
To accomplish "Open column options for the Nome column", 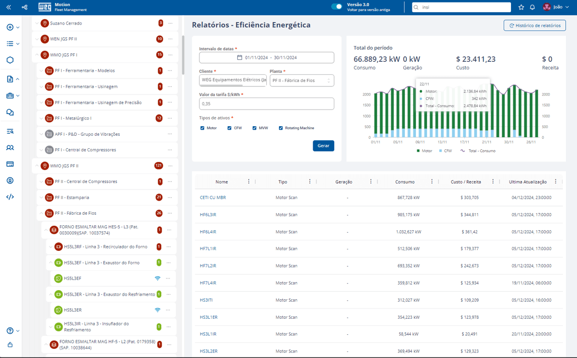I will [249, 182].
